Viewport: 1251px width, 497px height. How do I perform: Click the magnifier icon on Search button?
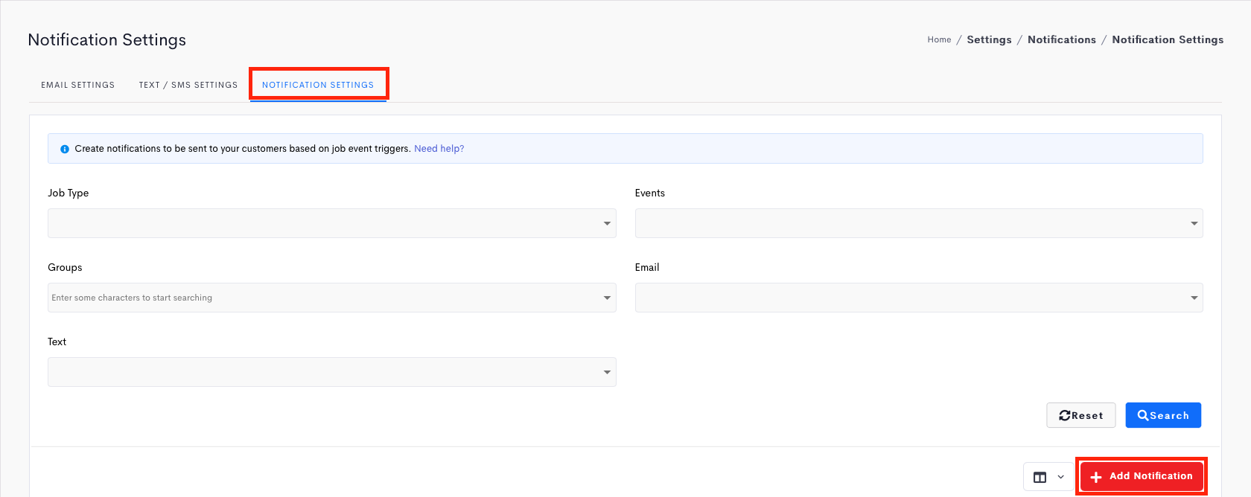[1142, 416]
